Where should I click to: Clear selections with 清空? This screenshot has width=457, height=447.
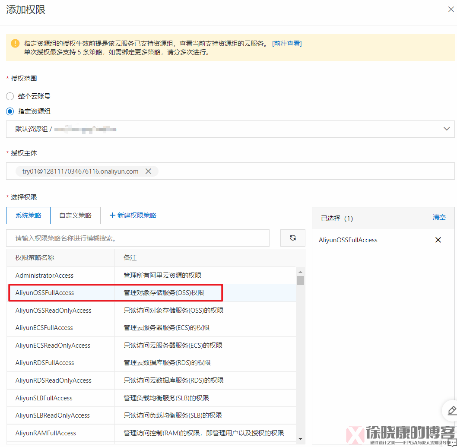(x=439, y=217)
